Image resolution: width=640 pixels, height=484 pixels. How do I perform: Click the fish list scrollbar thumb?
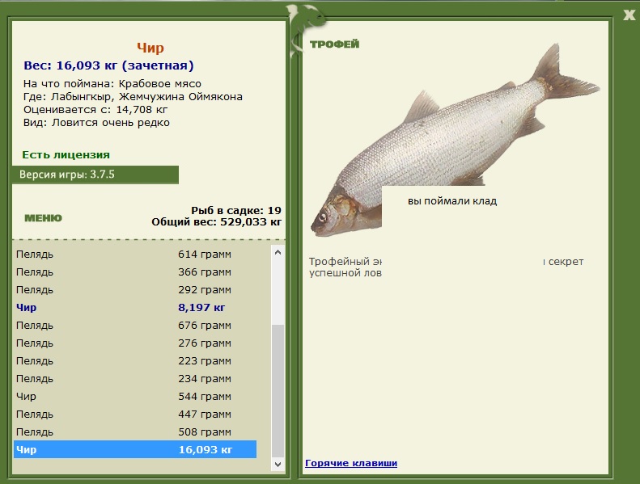(x=278, y=390)
